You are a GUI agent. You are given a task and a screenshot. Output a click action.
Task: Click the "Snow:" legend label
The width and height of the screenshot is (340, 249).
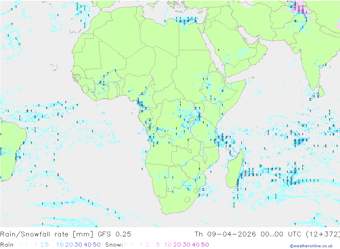coord(114,245)
